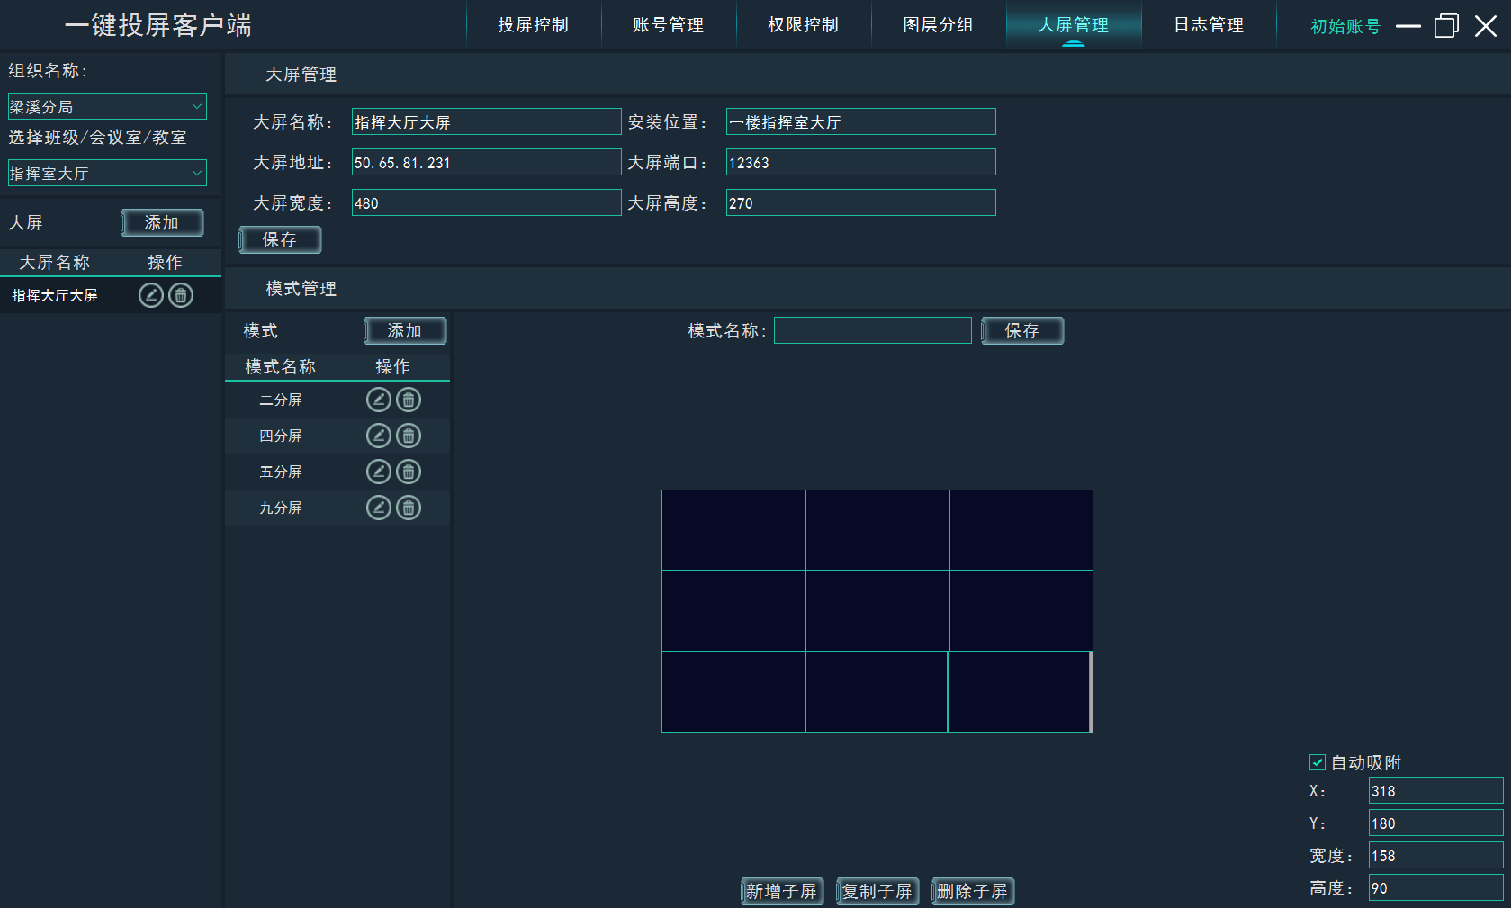Open the room dropdown showing 指挥室大厅
The width and height of the screenshot is (1511, 908).
tap(107, 173)
